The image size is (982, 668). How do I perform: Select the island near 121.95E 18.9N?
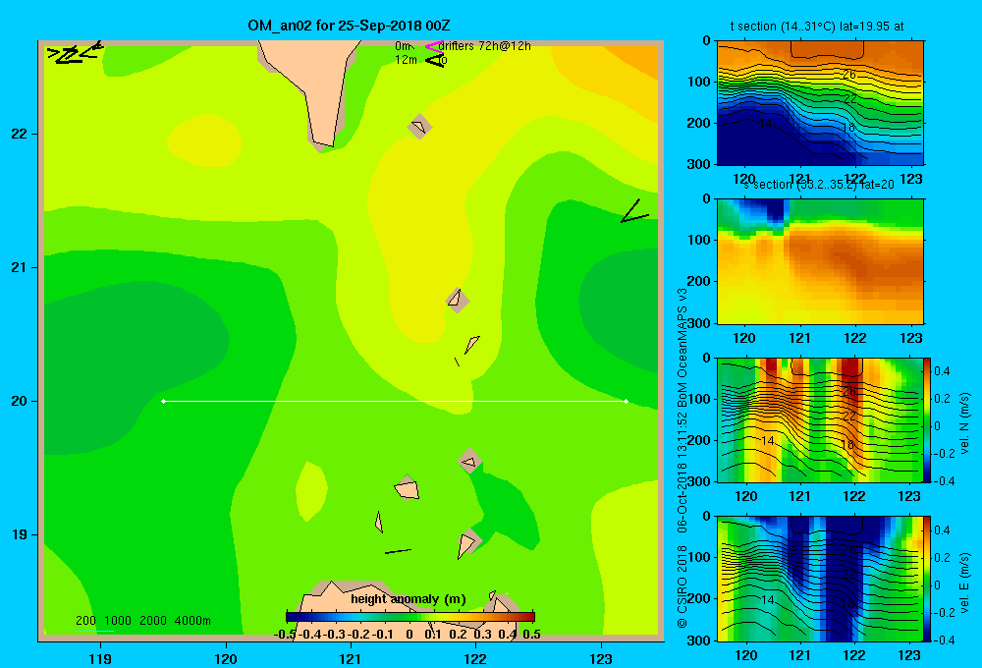click(x=467, y=544)
